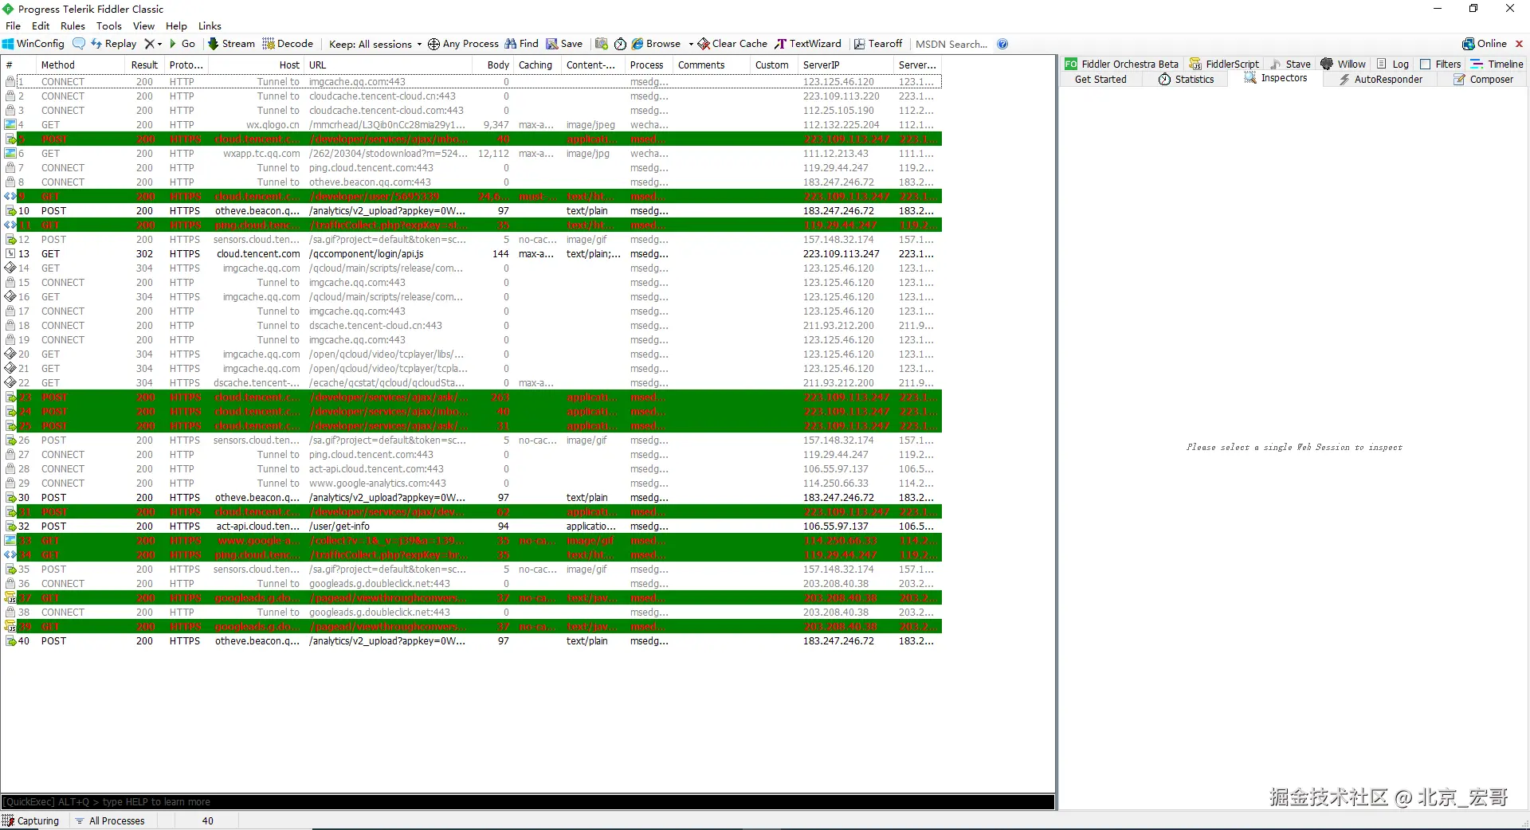Open the Links menu
The width and height of the screenshot is (1530, 830).
coord(210,25)
